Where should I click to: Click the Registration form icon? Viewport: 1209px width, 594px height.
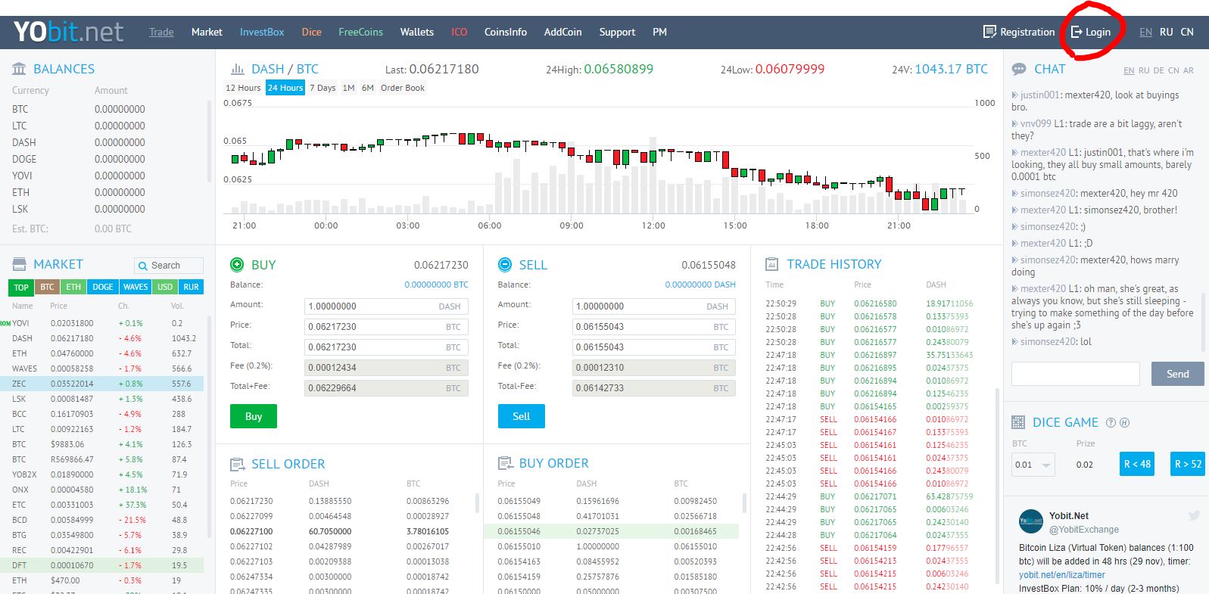coord(989,32)
